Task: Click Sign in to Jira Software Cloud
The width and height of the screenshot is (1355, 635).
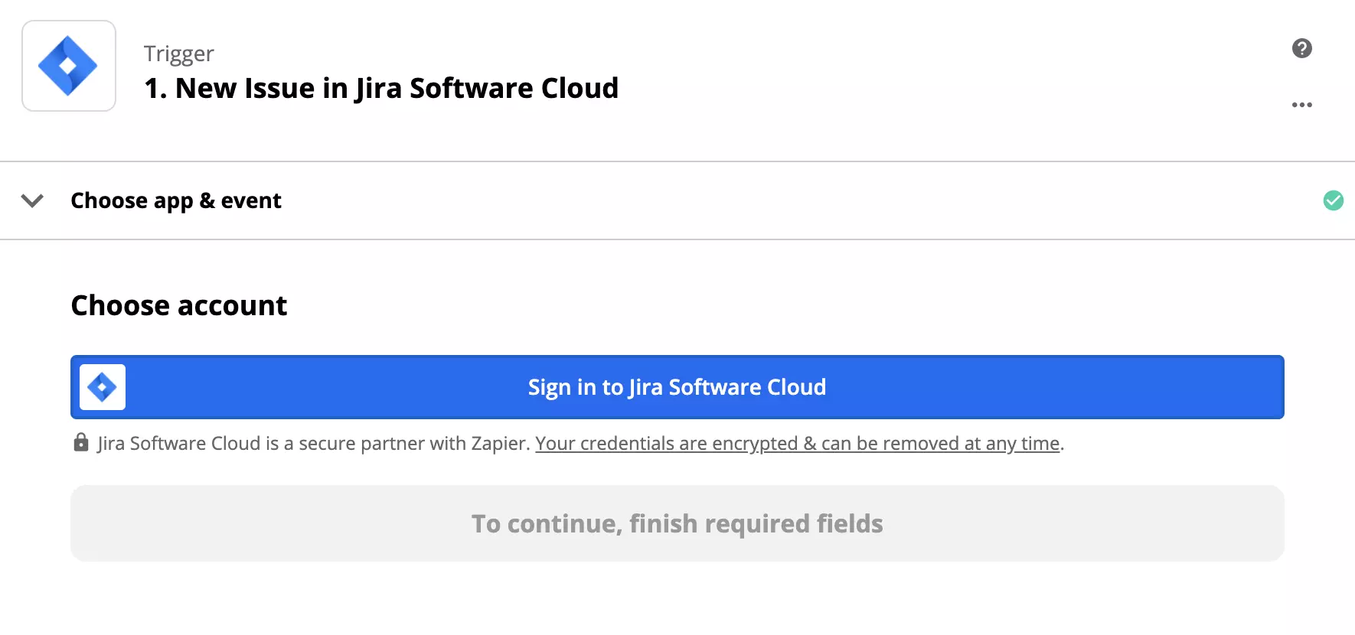Action: [x=676, y=387]
